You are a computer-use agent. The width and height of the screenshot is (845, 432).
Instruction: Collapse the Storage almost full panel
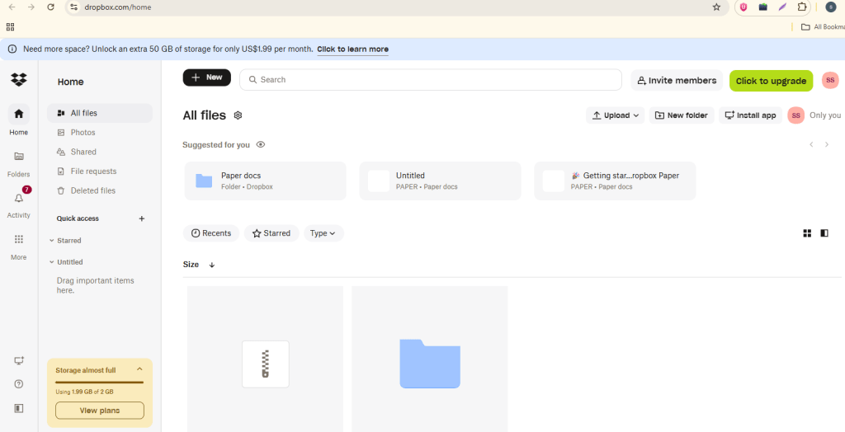pyautogui.click(x=139, y=369)
